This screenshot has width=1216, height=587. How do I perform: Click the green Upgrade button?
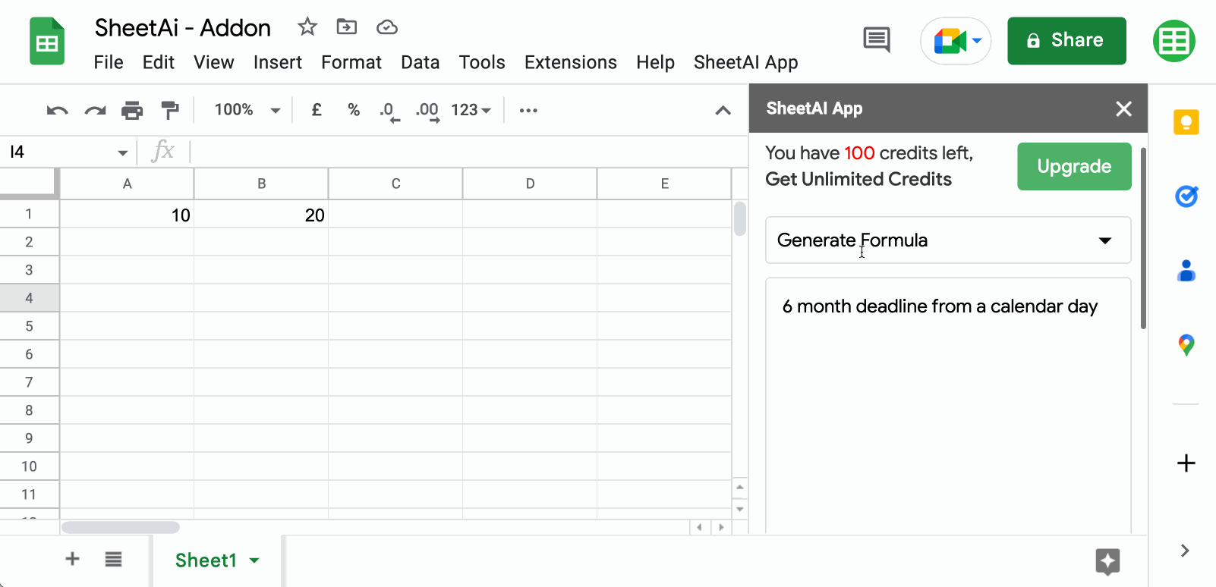1074,166
